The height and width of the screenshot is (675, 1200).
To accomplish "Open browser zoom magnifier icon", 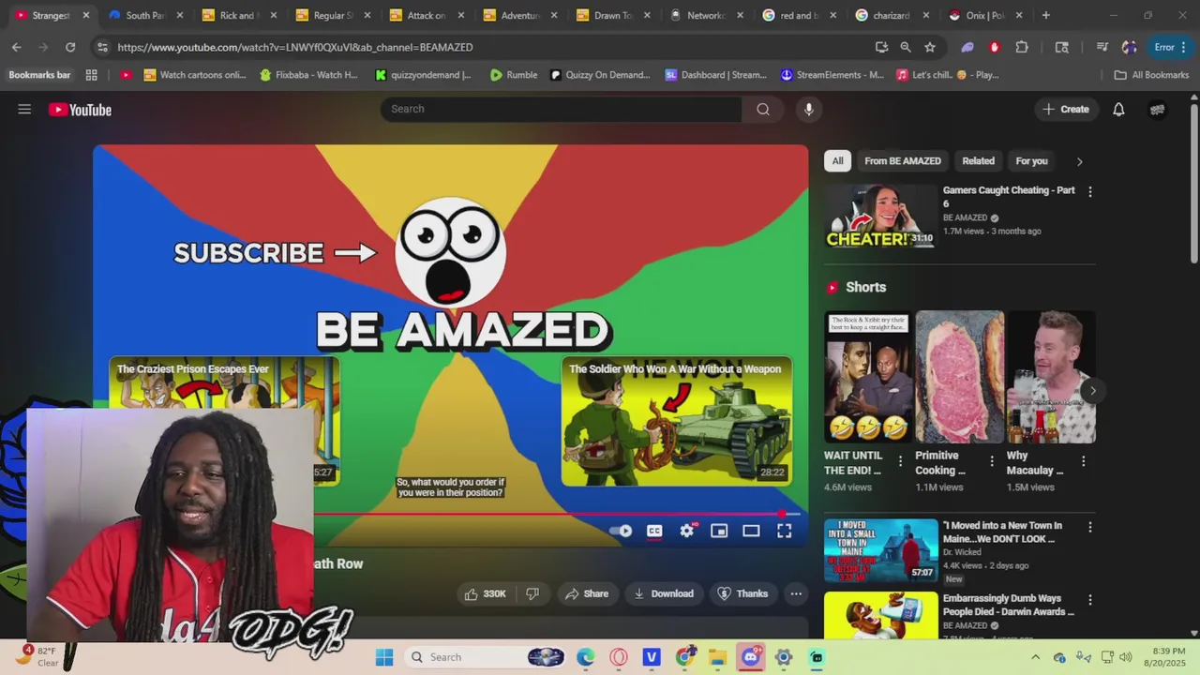I will coord(906,47).
